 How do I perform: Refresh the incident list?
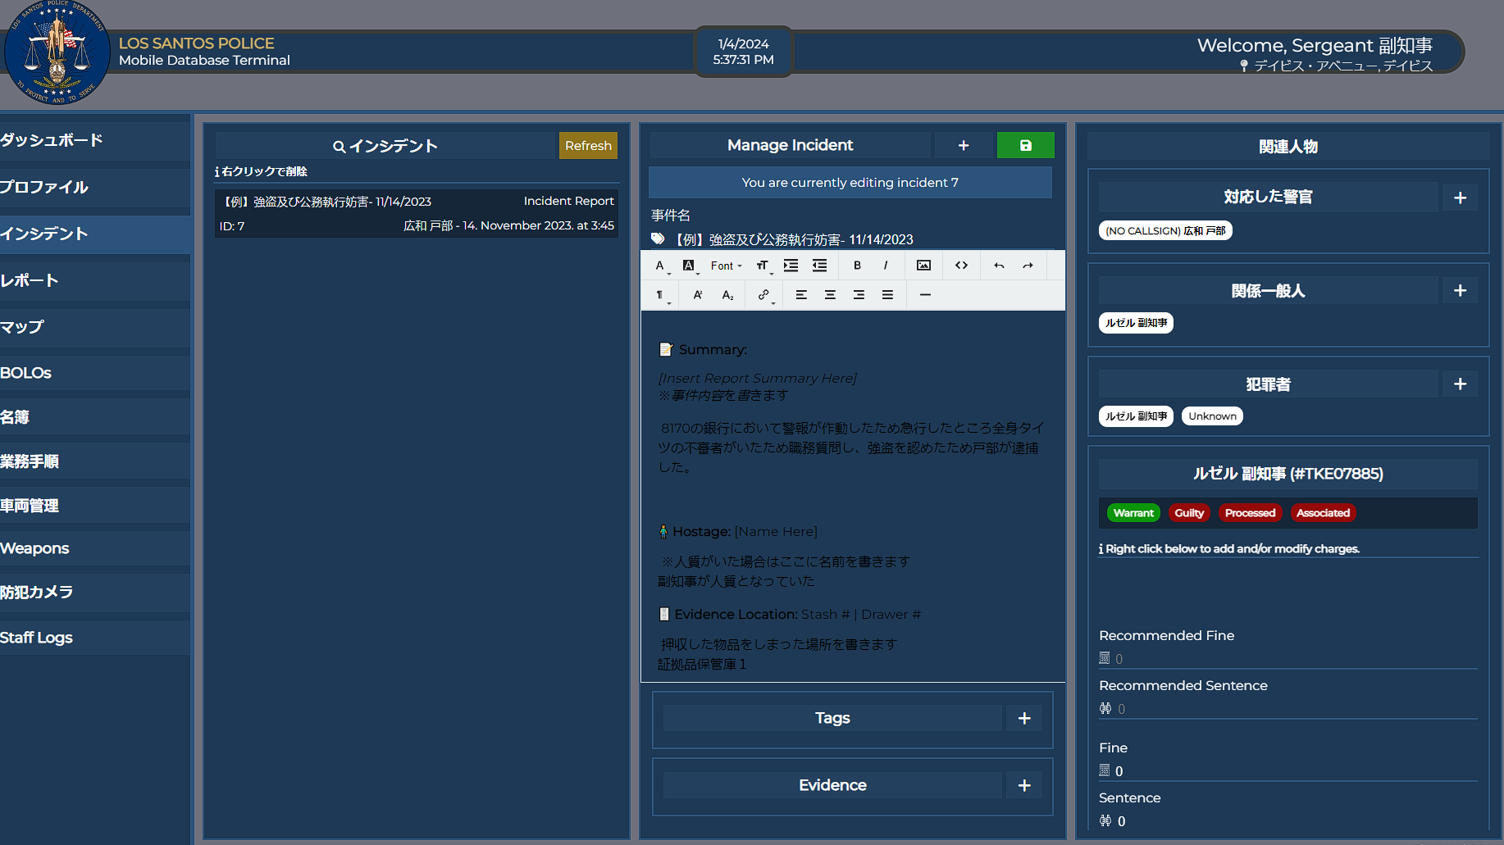tap(588, 145)
